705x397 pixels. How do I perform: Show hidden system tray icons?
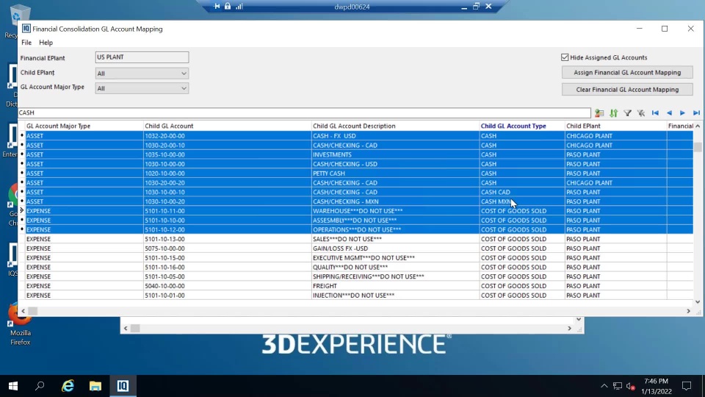[604, 386]
